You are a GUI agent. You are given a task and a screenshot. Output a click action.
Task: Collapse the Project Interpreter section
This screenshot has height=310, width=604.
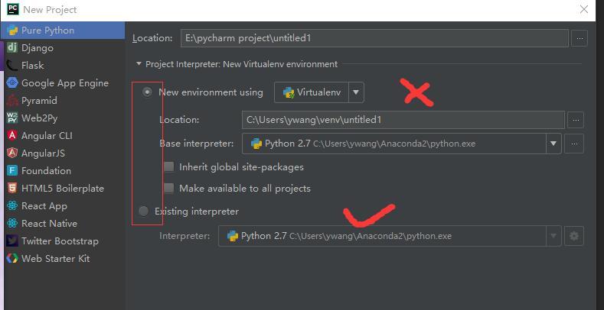coord(139,64)
